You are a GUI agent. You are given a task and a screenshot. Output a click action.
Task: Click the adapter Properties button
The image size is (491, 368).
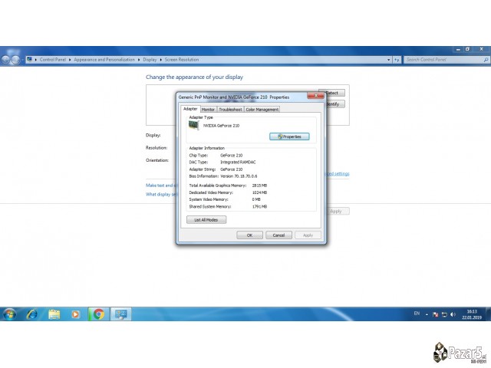pos(289,136)
